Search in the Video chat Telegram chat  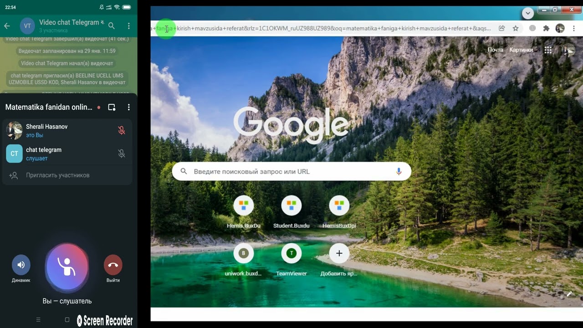[x=112, y=26]
